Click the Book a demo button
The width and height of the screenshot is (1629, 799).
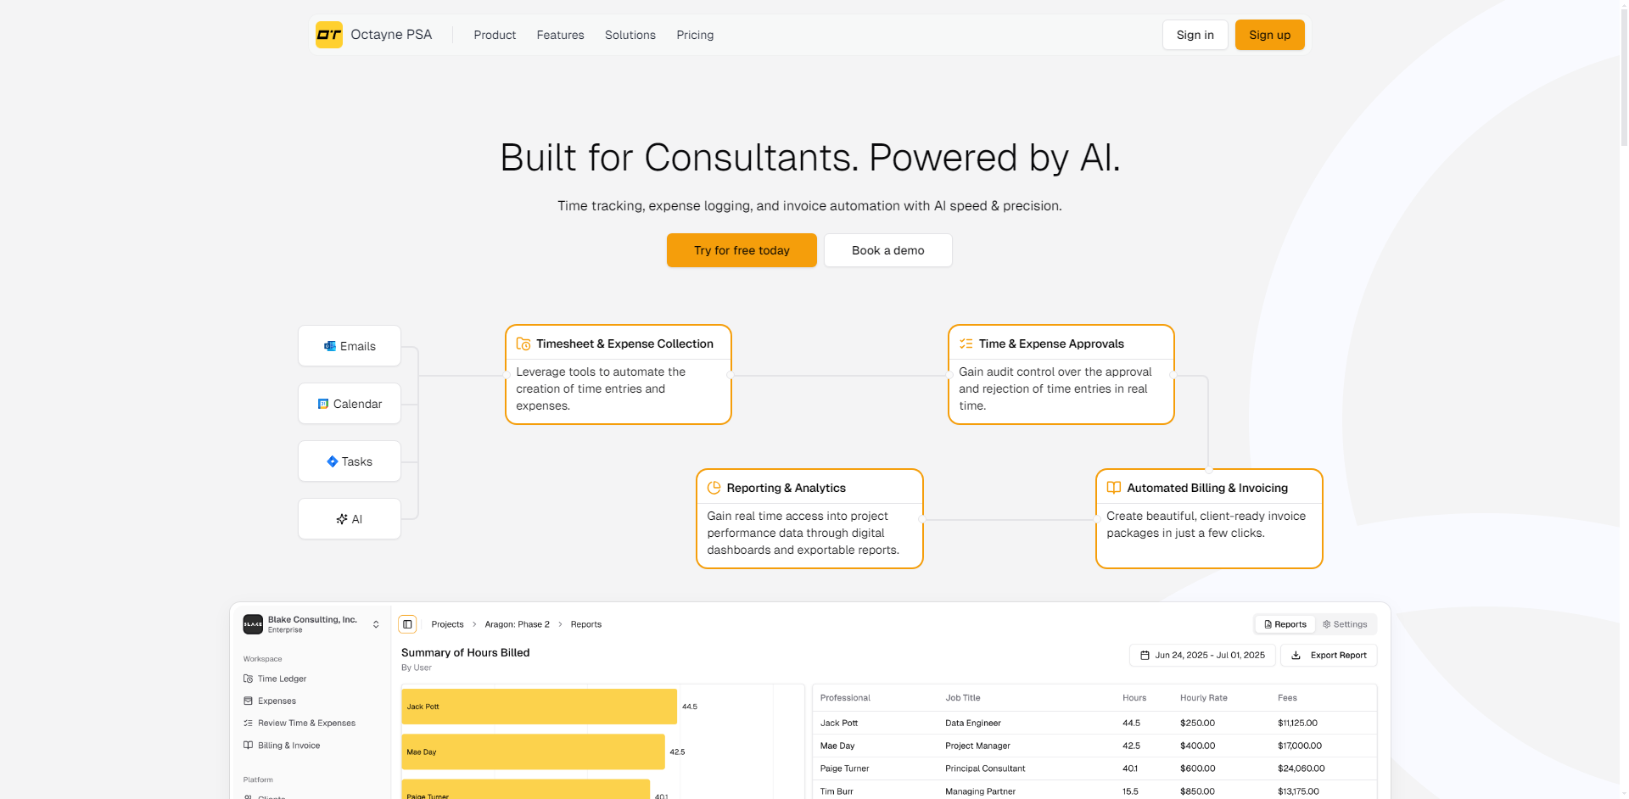coord(887,250)
